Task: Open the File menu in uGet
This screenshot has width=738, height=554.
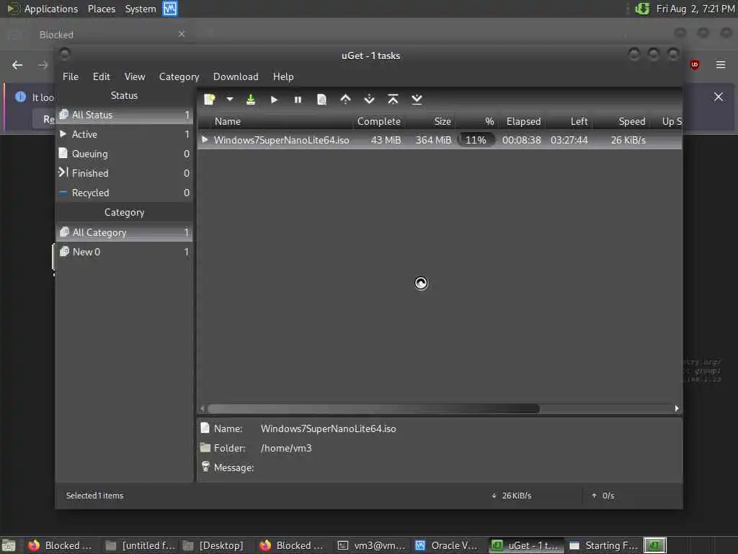Action: tap(71, 76)
